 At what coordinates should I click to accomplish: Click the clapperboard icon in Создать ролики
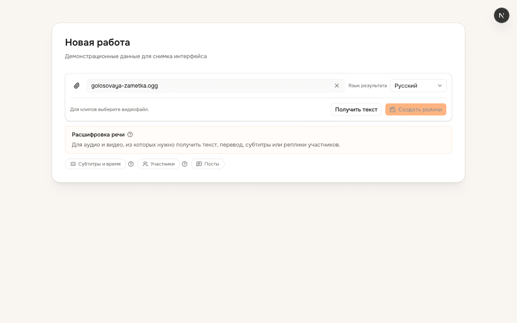coord(393,109)
